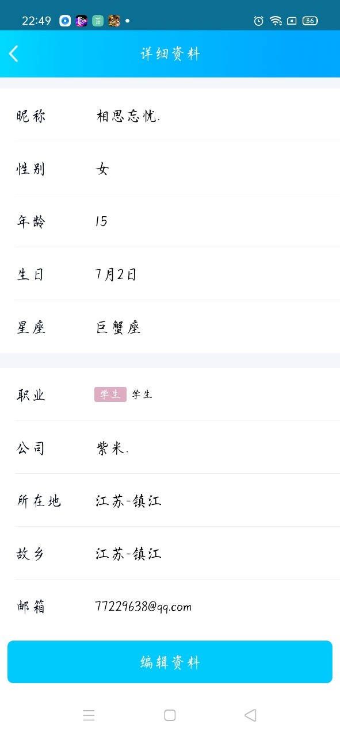This screenshot has width=340, height=736.
Task: Select the 星座 row 巨蟹座
Action: click(170, 327)
